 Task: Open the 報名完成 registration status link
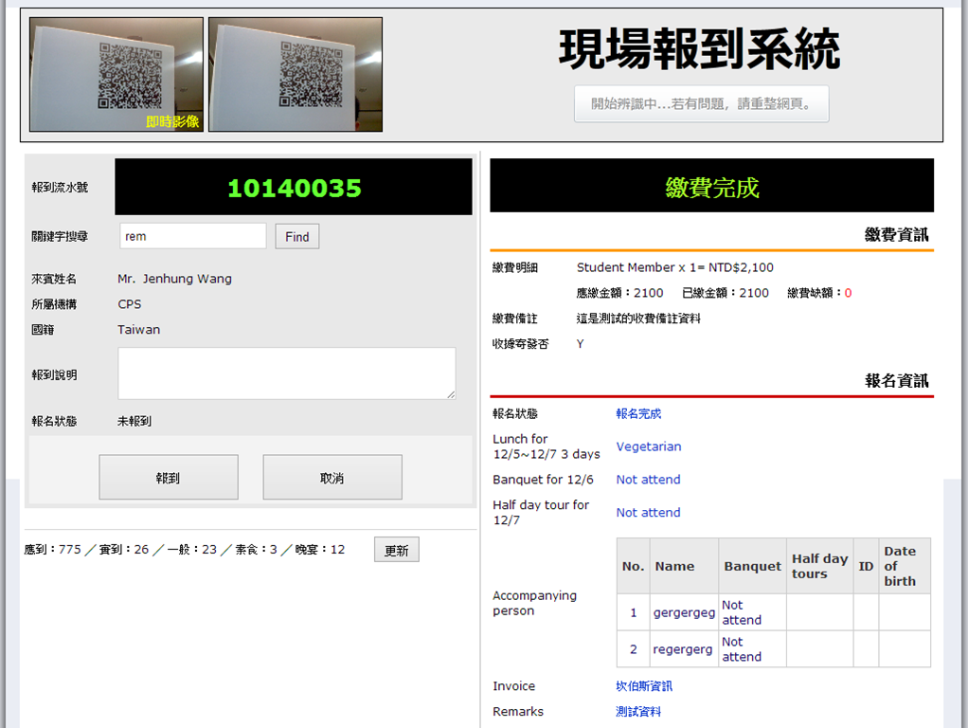638,414
